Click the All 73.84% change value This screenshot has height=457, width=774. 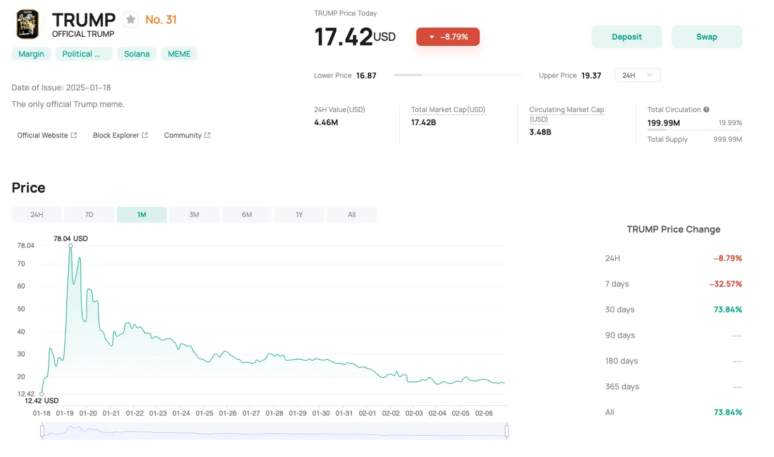pos(728,413)
